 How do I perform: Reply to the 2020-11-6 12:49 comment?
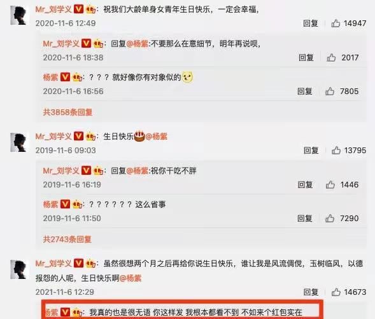(311, 23)
